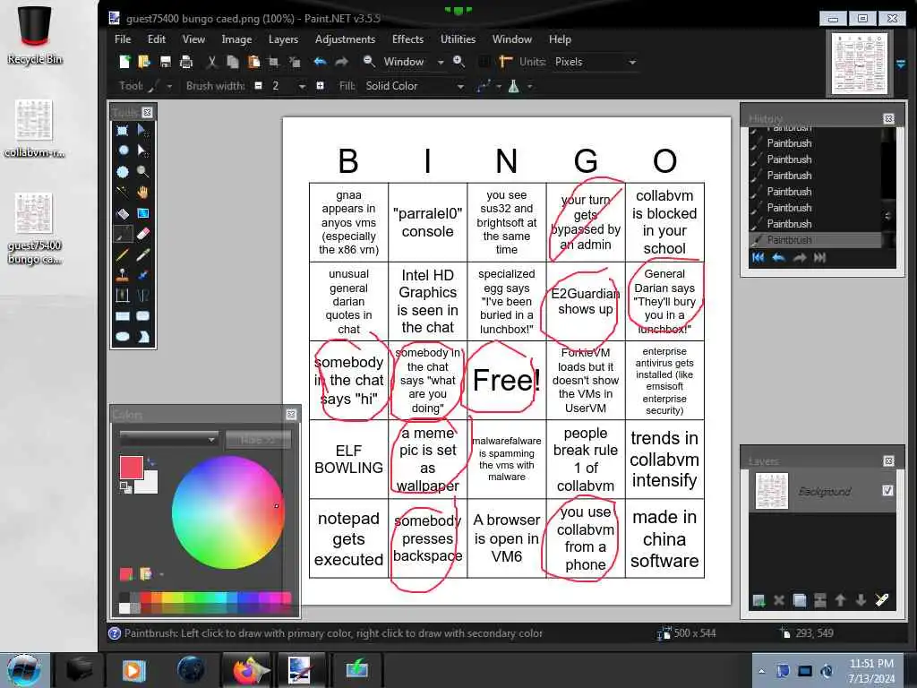The width and height of the screenshot is (917, 688).
Task: Click the Zoom Out magnifier icon
Action: point(369,62)
